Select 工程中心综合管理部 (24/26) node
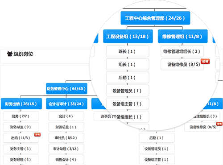 point(155,18)
